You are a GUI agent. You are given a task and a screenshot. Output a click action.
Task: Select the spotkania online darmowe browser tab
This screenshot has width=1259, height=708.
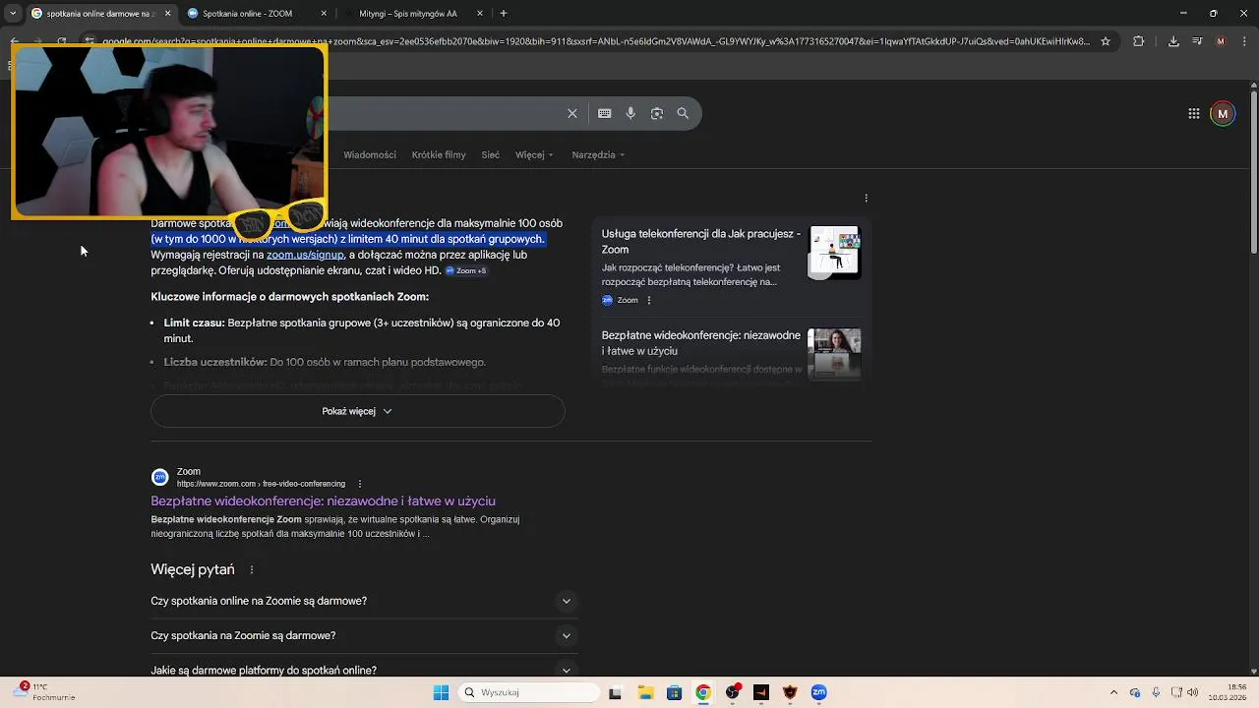[x=100, y=14]
